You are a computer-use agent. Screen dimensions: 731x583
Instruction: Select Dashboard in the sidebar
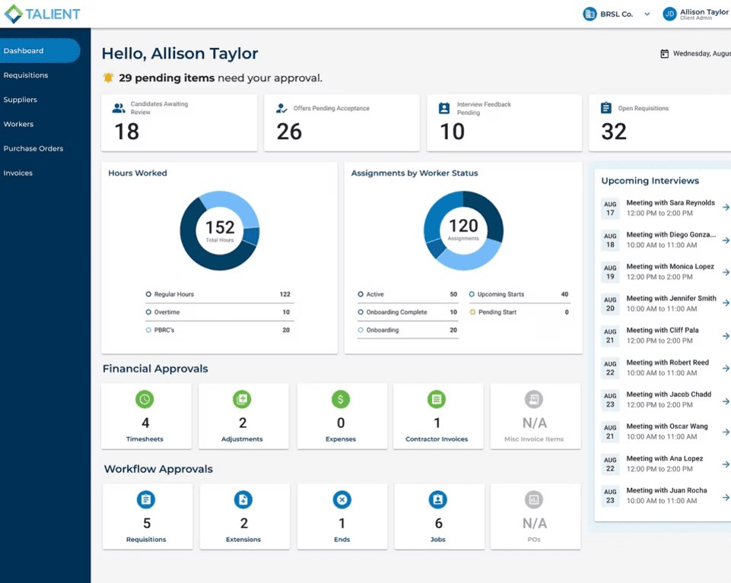tap(40, 50)
